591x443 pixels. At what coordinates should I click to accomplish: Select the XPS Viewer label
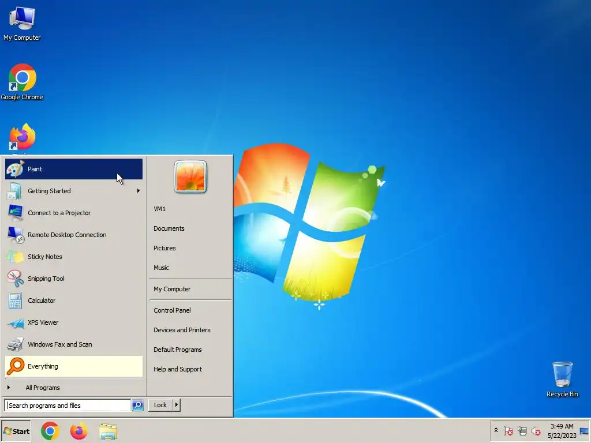pos(43,322)
